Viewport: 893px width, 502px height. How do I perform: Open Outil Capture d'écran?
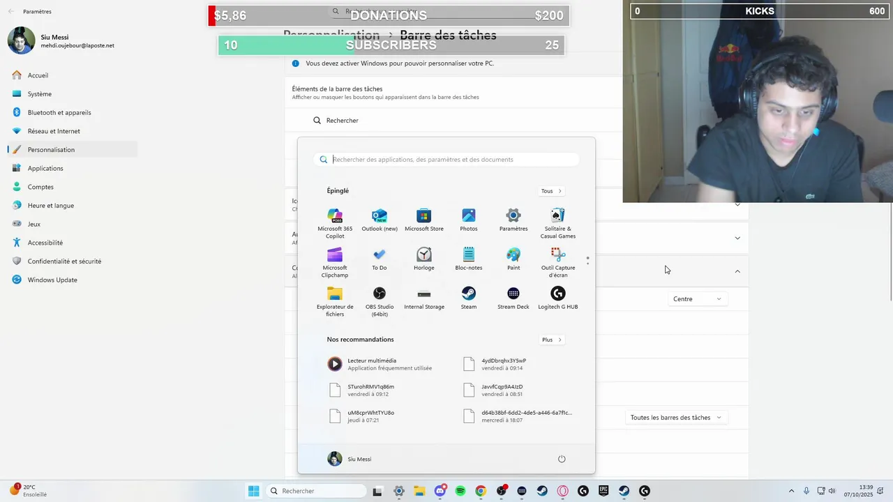coord(558,262)
